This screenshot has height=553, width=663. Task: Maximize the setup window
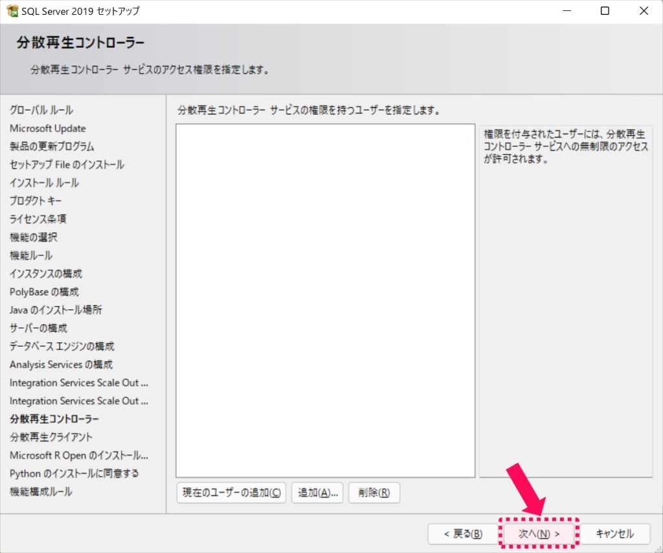605,11
